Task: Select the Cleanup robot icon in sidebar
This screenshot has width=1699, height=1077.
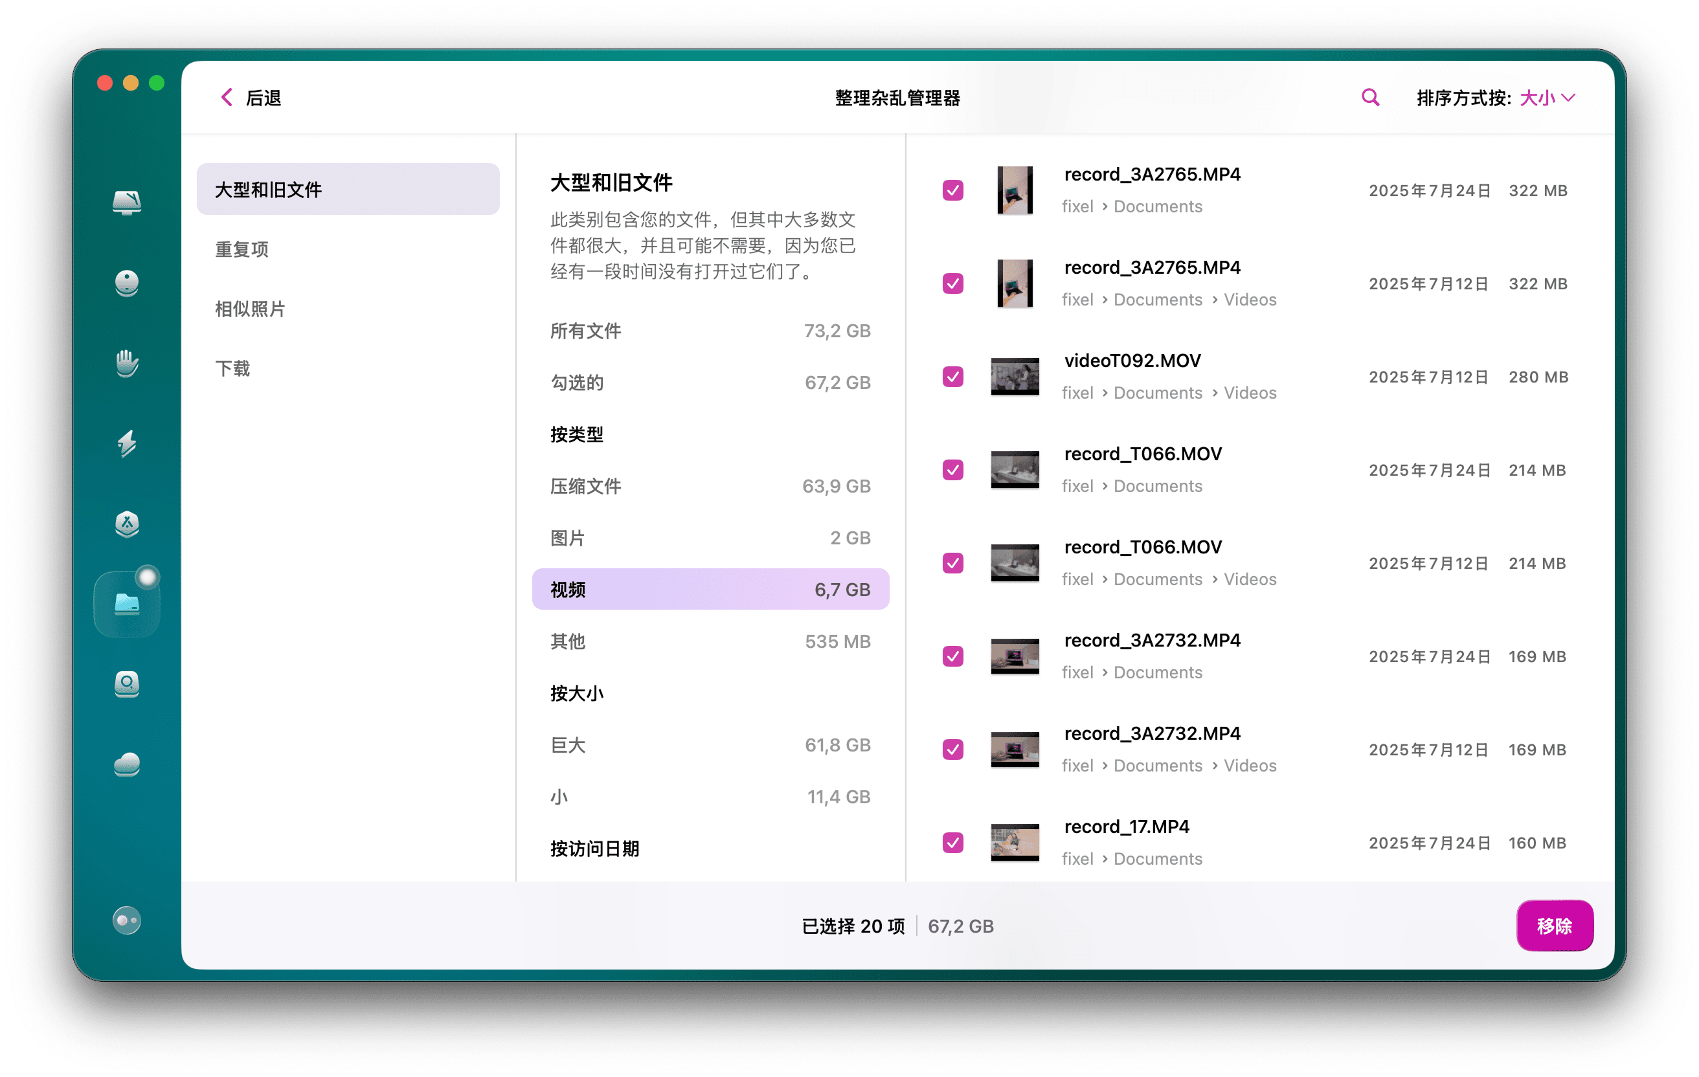Action: pyautogui.click(x=127, y=283)
